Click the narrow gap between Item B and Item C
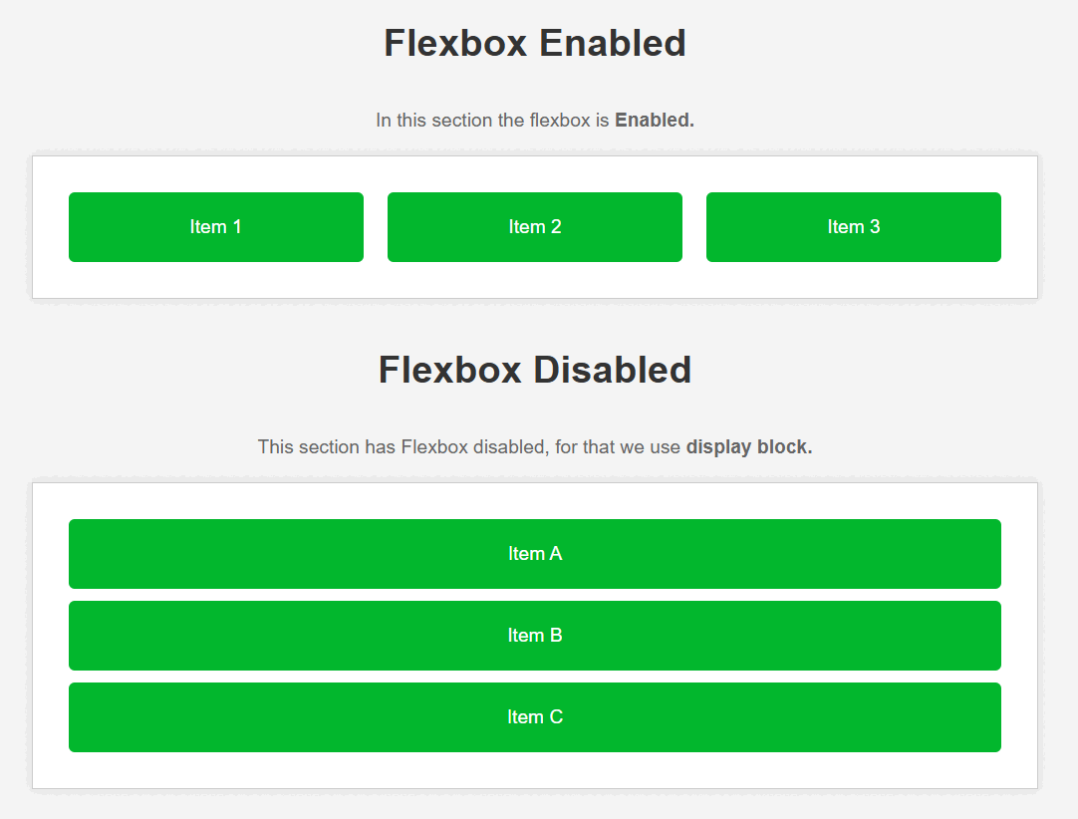 534,677
